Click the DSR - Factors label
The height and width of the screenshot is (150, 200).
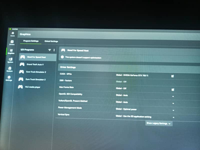point(66,80)
